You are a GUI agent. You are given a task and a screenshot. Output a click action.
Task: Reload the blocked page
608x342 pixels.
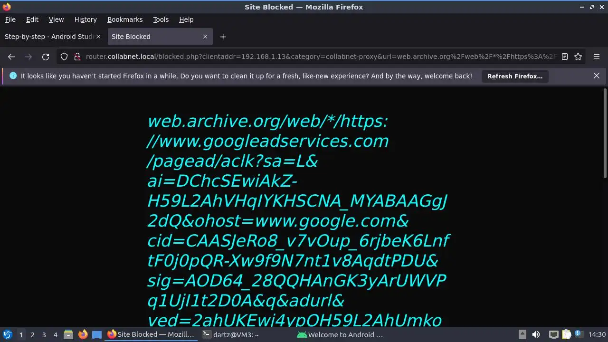tap(46, 57)
